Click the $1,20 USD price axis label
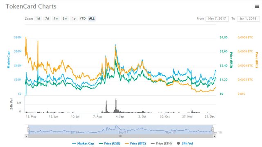Screen dimensions: 262x147 pos(224,80)
